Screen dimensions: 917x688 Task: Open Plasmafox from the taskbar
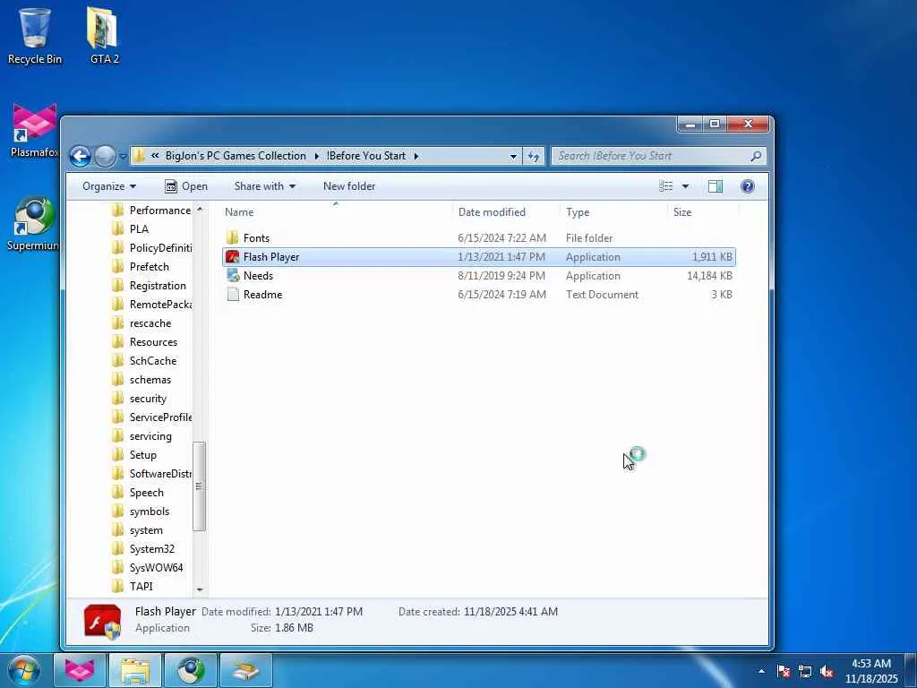click(x=80, y=670)
